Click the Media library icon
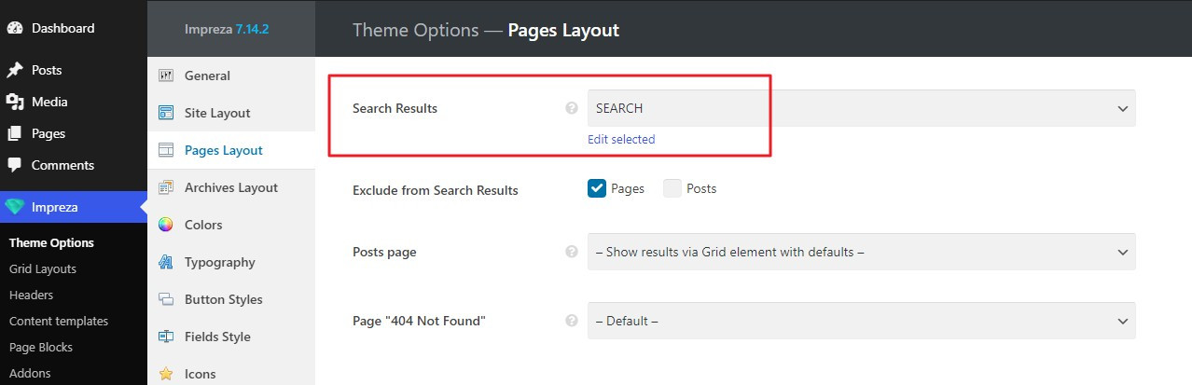1192x385 pixels. tap(15, 103)
